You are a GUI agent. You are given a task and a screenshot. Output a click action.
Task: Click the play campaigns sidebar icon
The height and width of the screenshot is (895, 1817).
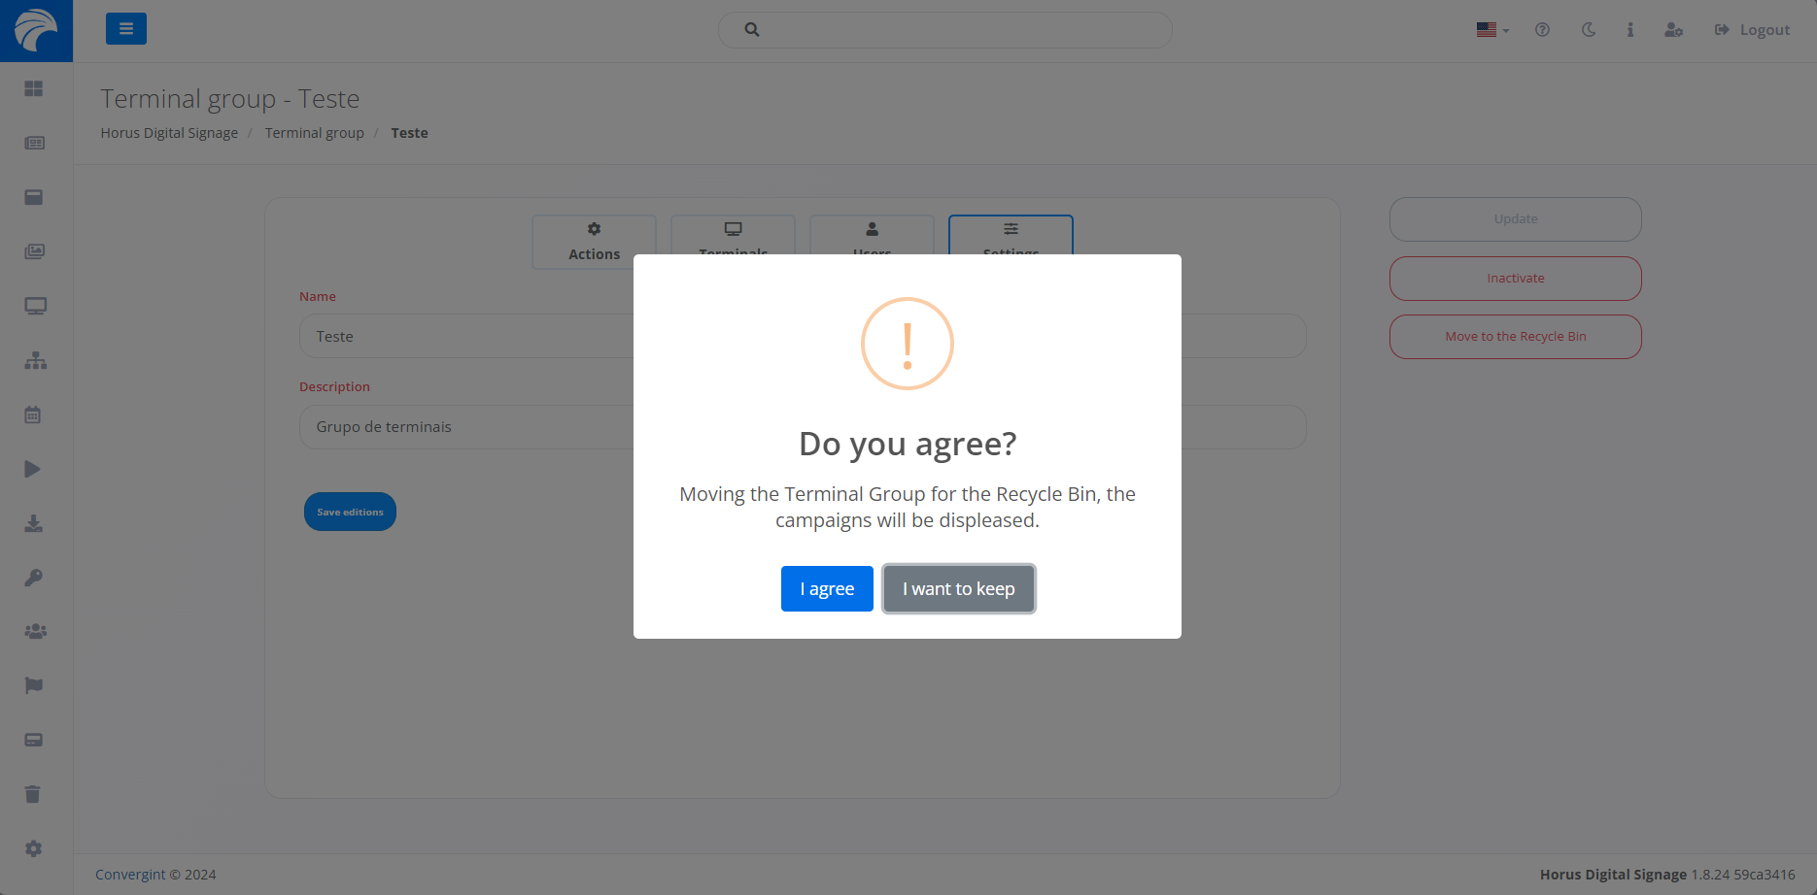click(33, 469)
